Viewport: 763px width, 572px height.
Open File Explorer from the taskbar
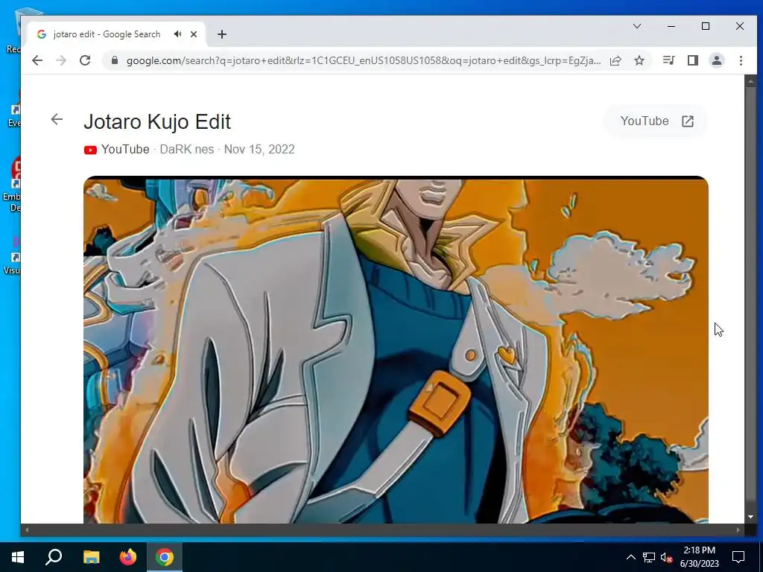click(x=91, y=557)
